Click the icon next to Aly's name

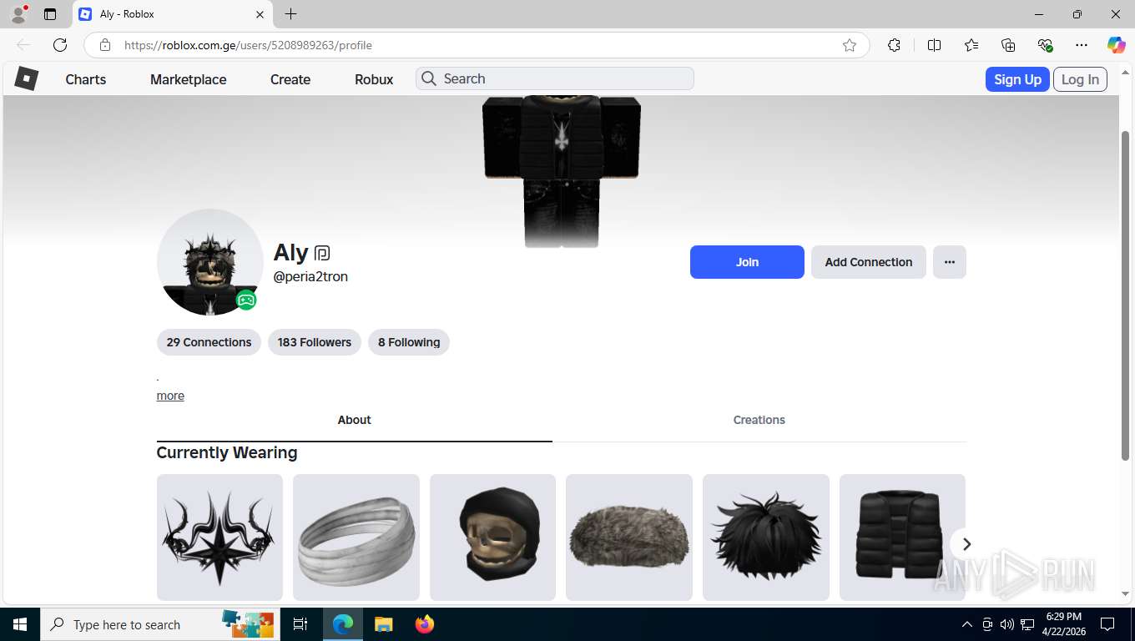(x=323, y=253)
